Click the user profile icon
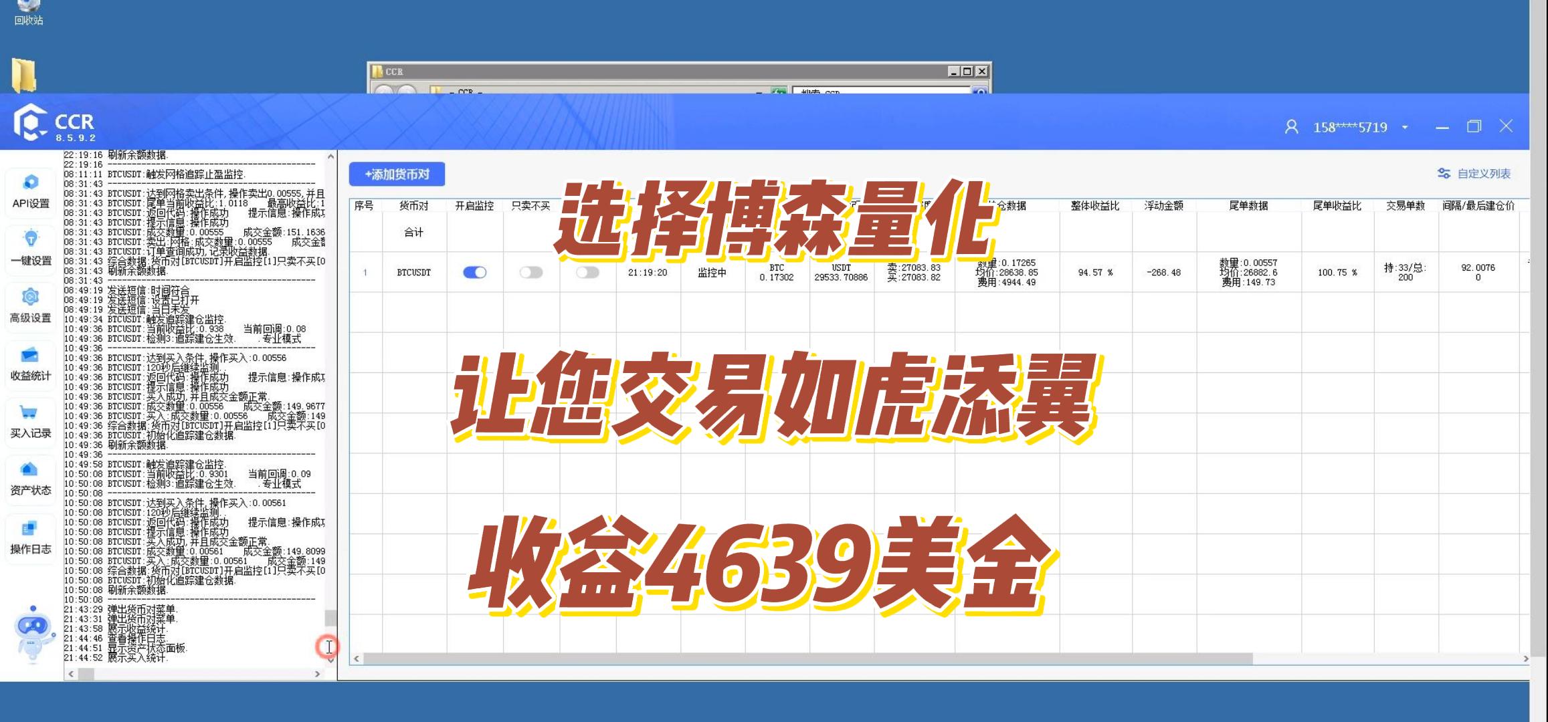Viewport: 1548px width, 722px height. [1292, 127]
